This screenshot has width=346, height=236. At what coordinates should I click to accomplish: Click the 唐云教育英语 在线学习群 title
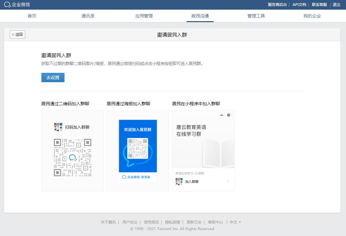[191, 130]
